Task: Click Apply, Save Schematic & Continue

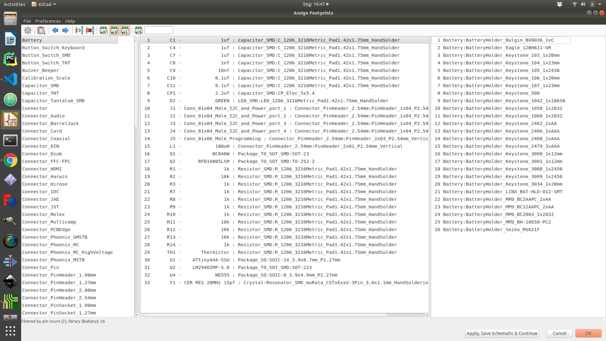Action: 502,333
